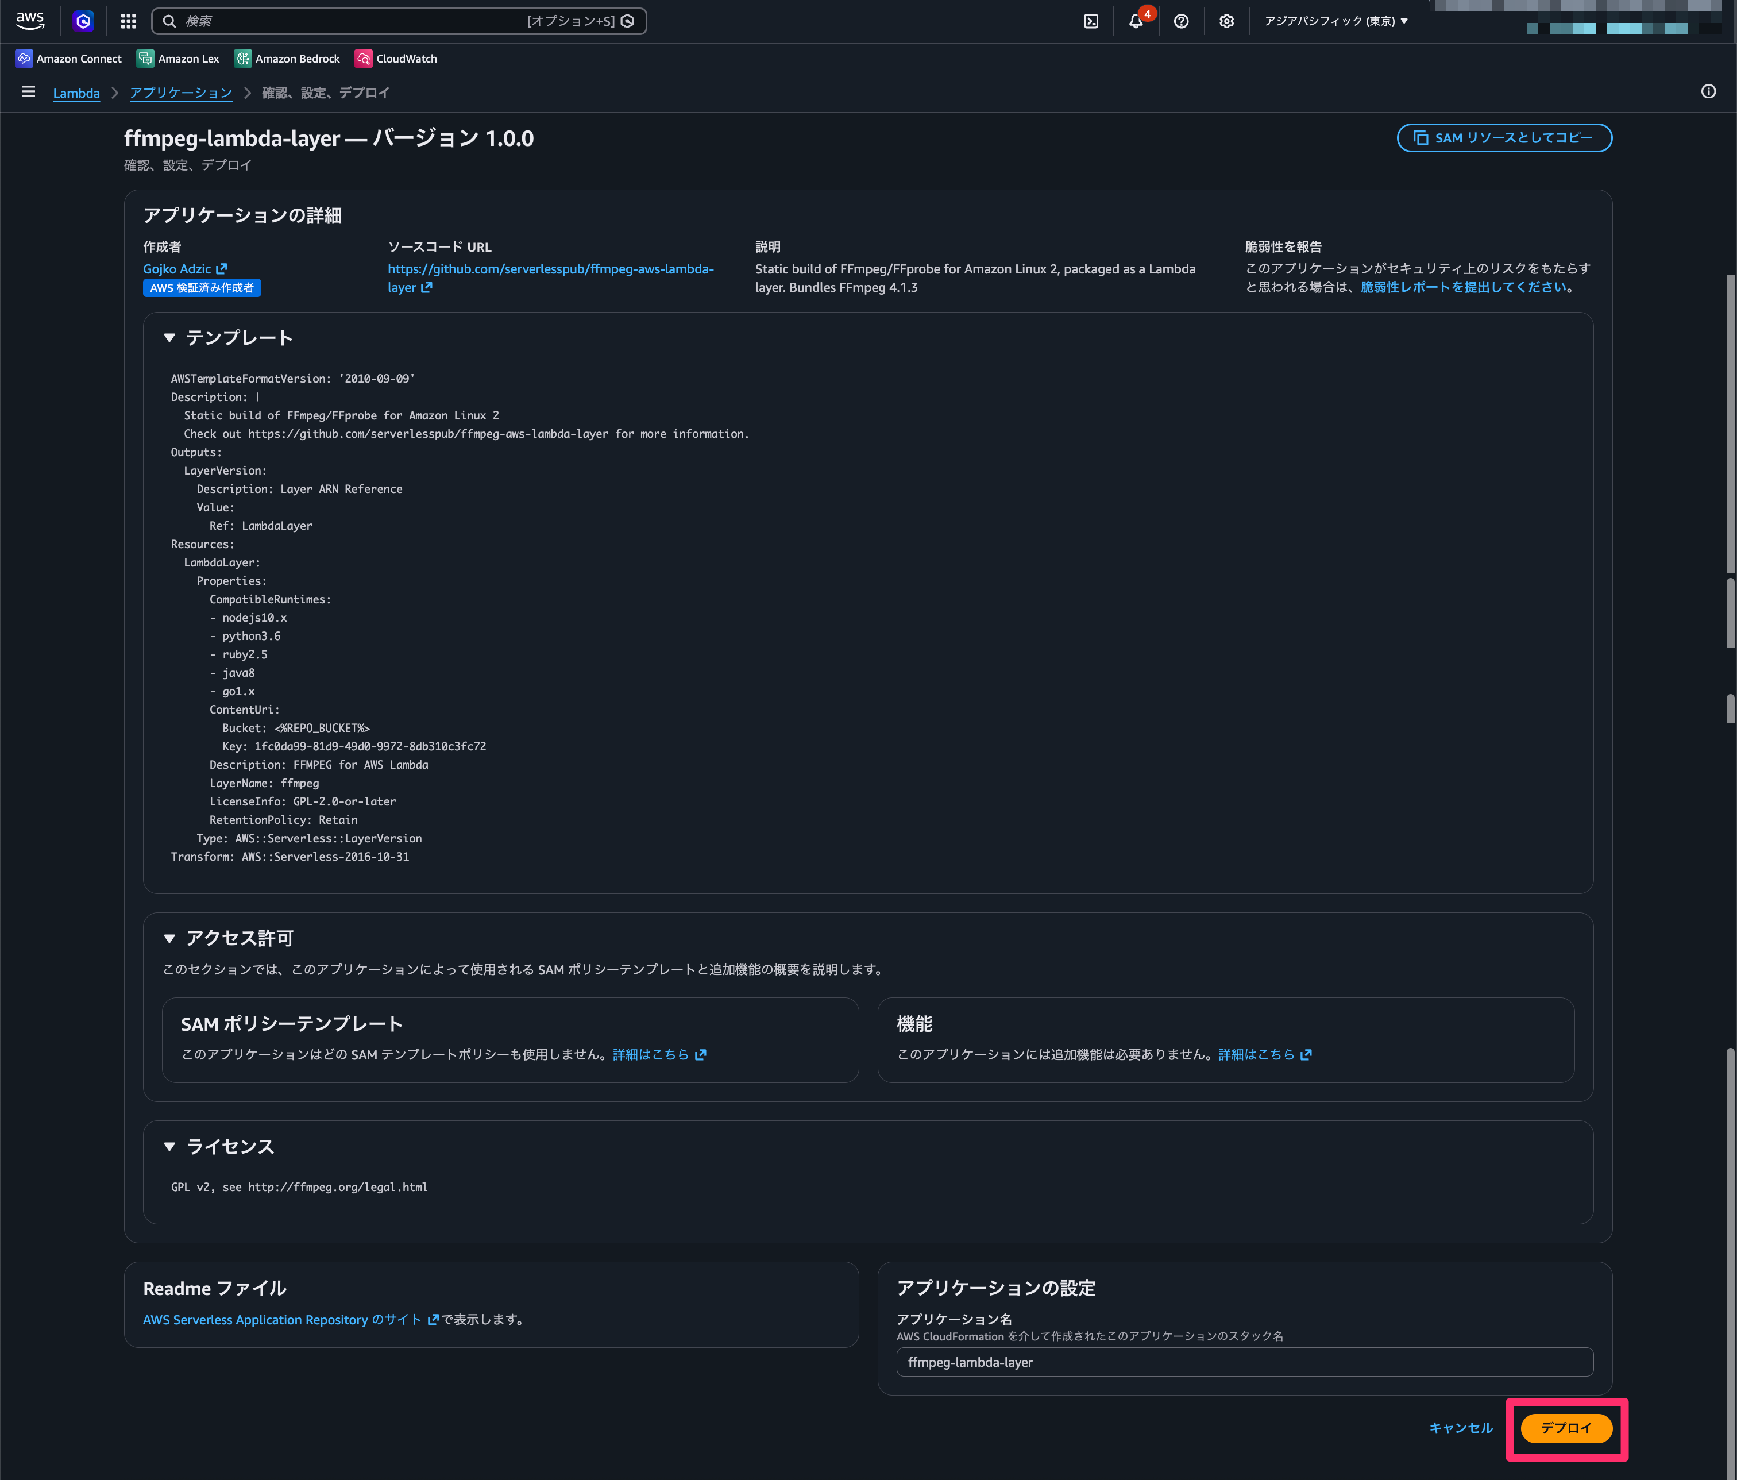Open the services grid icon

pyautogui.click(x=128, y=21)
